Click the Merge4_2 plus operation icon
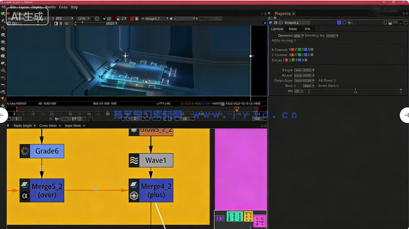 click(x=134, y=196)
